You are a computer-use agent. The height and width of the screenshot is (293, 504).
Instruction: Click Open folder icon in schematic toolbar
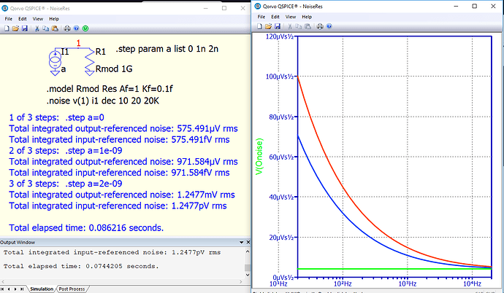coord(15,28)
